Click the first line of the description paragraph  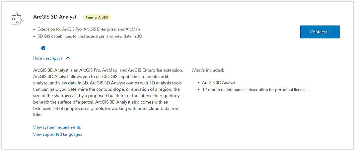(108, 70)
